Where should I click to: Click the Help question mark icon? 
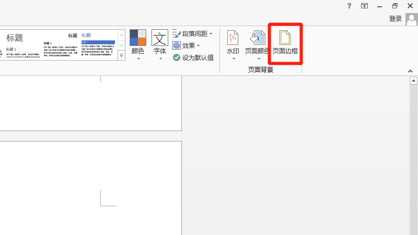[349, 6]
